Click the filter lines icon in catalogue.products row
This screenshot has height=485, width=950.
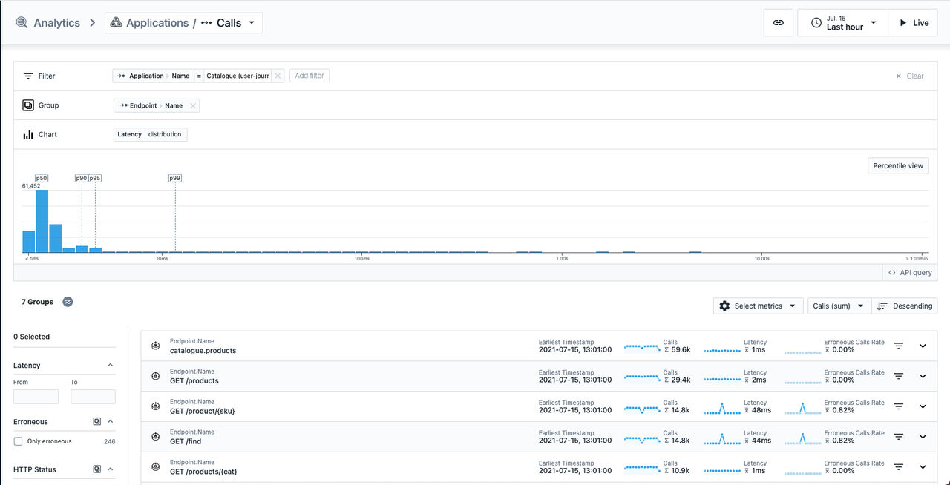coord(898,346)
